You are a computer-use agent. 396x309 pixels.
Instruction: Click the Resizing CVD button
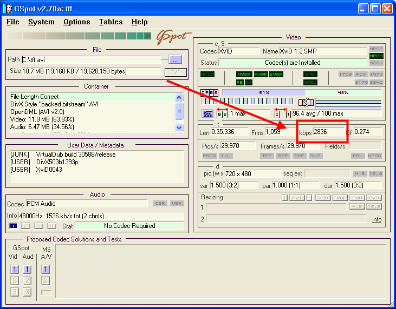[x=374, y=198]
